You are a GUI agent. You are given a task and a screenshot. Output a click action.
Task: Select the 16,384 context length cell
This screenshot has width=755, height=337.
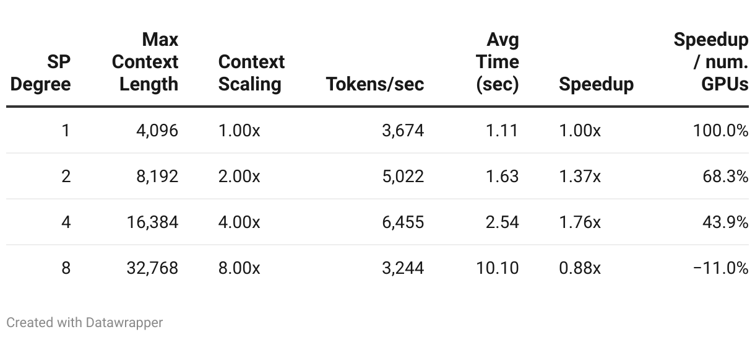[153, 222]
